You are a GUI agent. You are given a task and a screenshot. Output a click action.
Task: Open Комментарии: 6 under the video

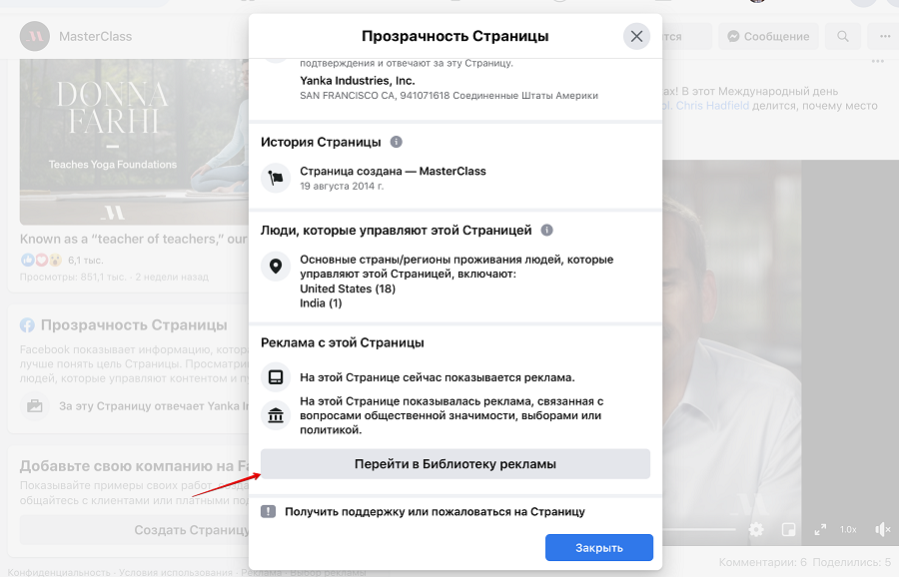point(762,562)
